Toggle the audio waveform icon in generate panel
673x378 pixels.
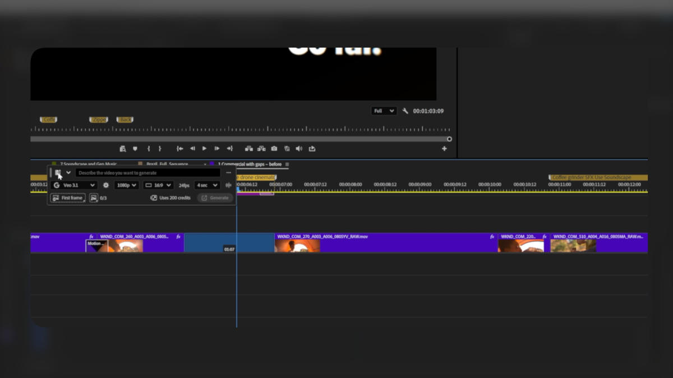(228, 185)
